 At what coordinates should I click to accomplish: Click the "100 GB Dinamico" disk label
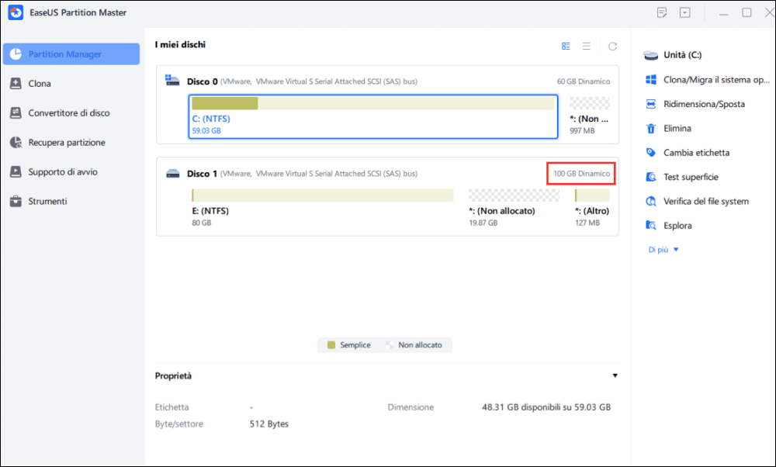581,174
